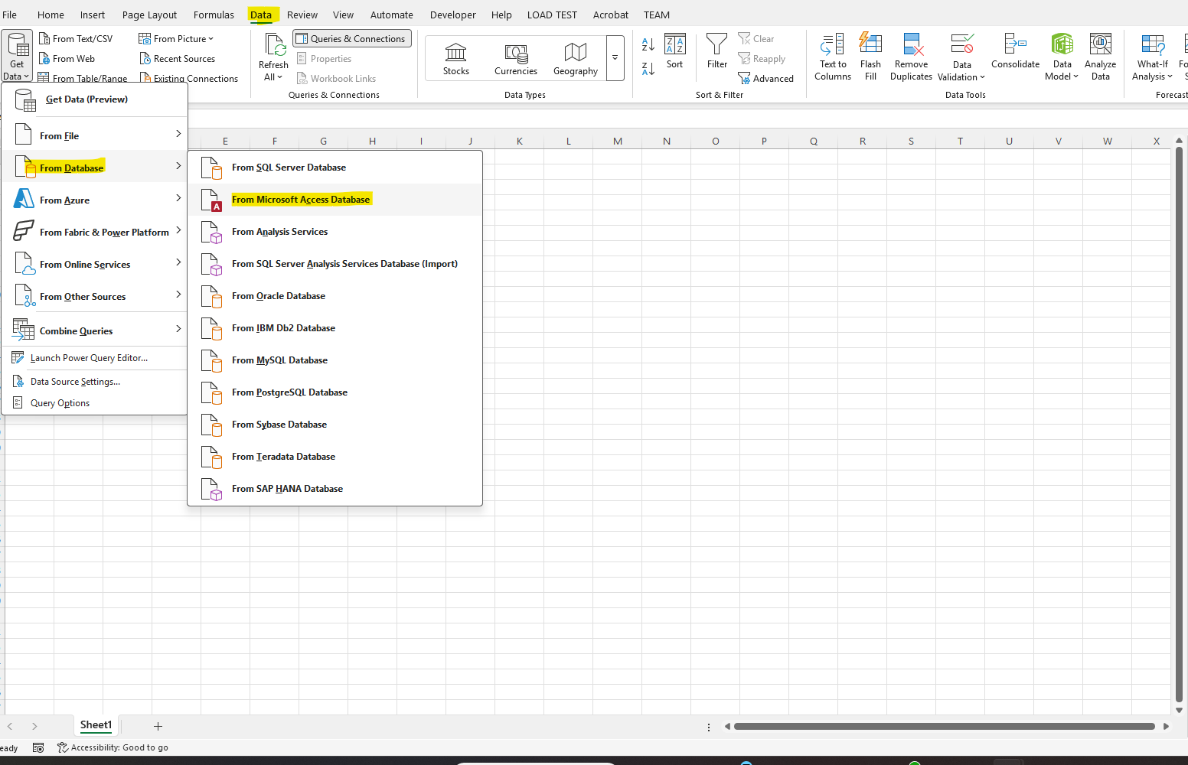
Task: Choose From Teradata Database
Action: pyautogui.click(x=335, y=457)
